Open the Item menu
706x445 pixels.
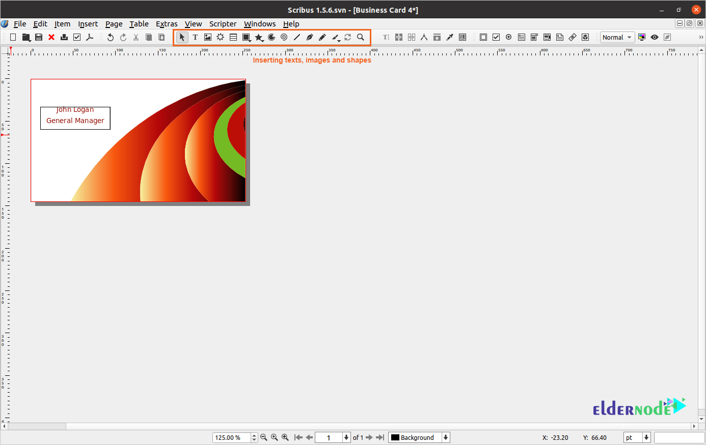click(x=63, y=24)
